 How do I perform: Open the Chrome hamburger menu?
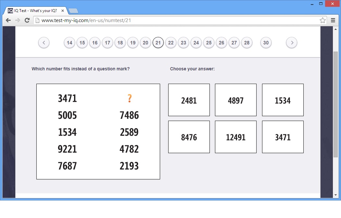click(333, 20)
